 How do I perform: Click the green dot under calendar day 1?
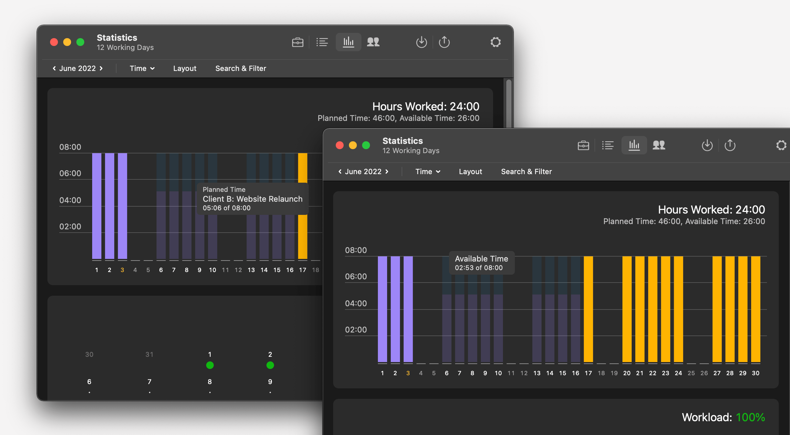pos(210,365)
